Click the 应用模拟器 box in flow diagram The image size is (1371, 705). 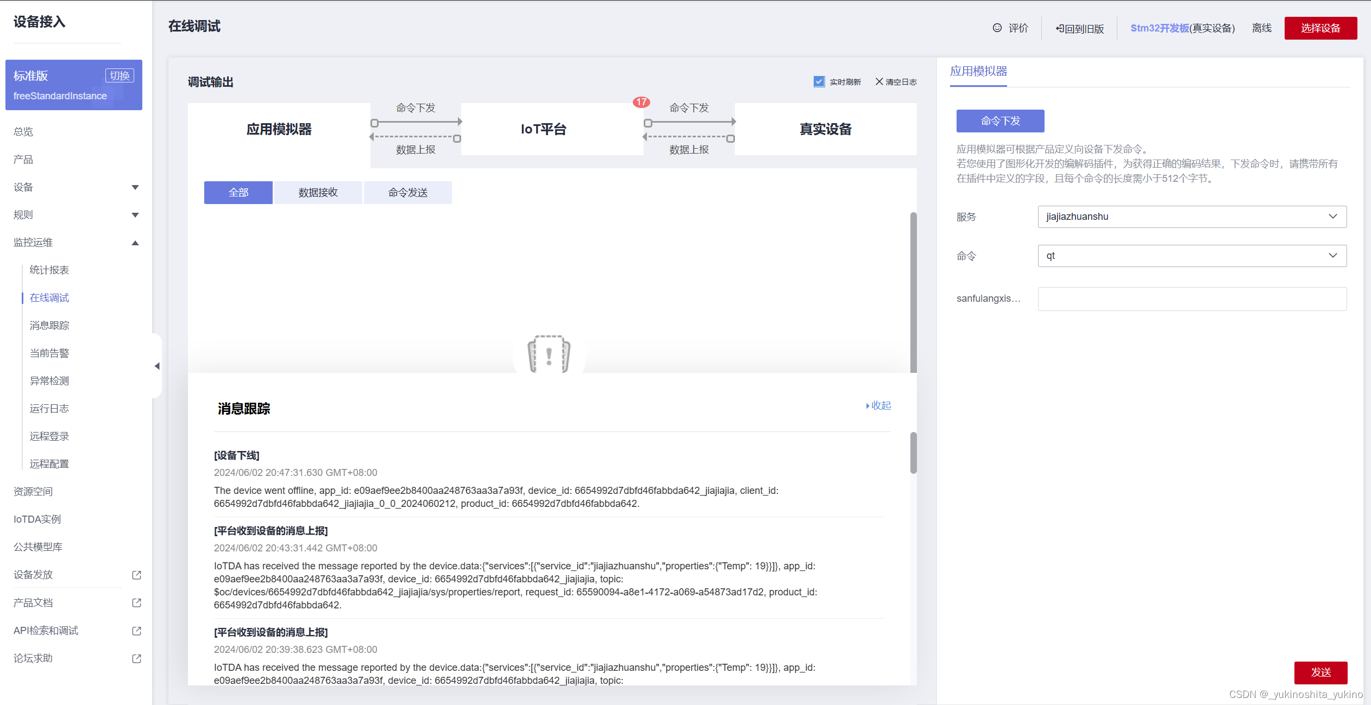tap(279, 129)
